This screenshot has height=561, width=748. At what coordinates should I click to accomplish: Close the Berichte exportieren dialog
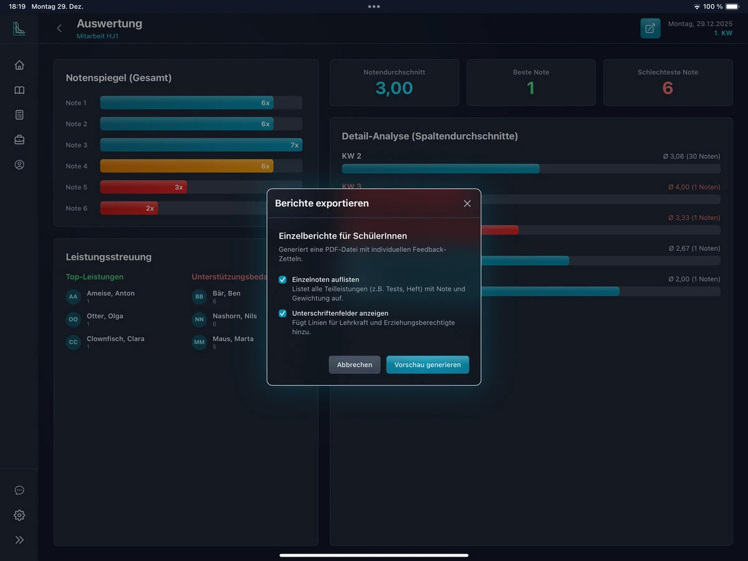click(467, 203)
